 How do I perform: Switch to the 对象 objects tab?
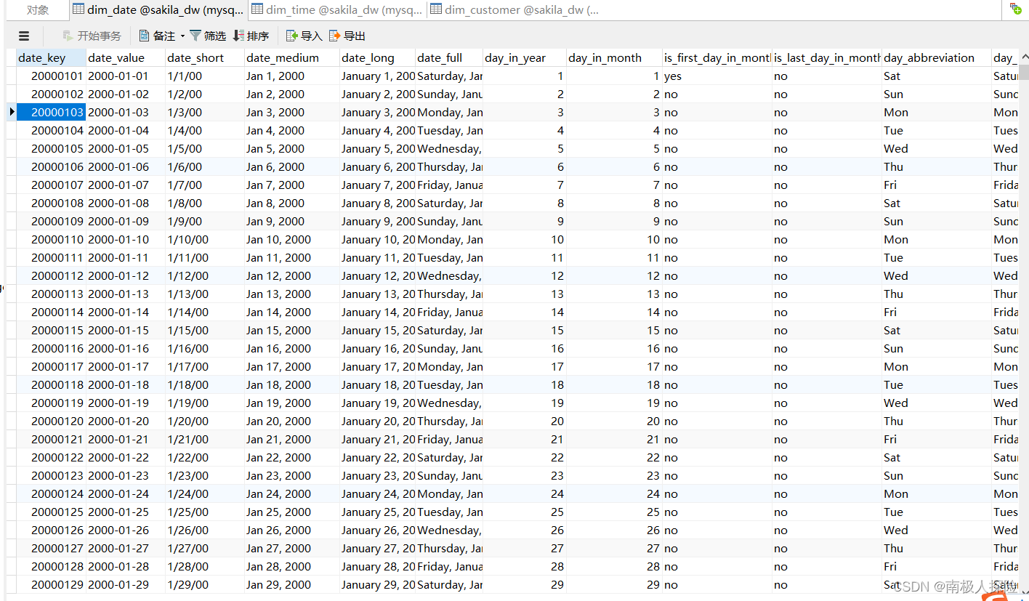pyautogui.click(x=38, y=9)
